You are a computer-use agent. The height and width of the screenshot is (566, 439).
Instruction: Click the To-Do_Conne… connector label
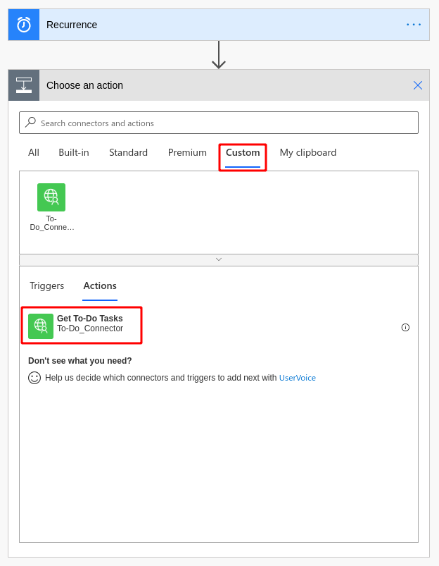[51, 223]
